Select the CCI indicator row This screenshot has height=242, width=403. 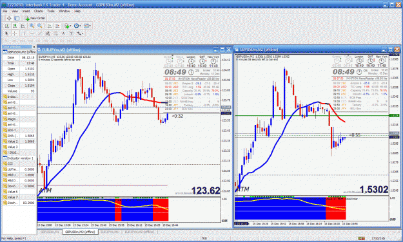(x=19, y=163)
